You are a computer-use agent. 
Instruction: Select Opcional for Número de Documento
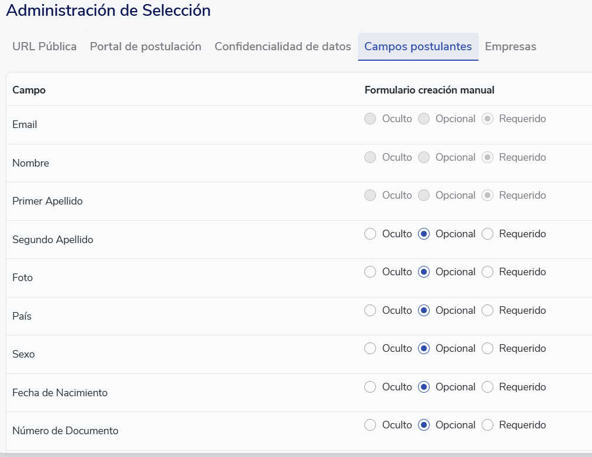[424, 425]
